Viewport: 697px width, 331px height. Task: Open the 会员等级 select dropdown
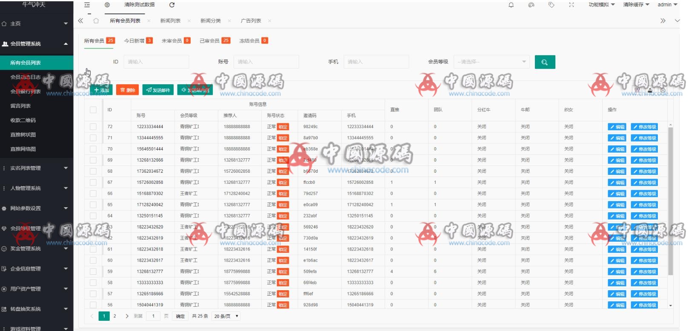coord(491,62)
